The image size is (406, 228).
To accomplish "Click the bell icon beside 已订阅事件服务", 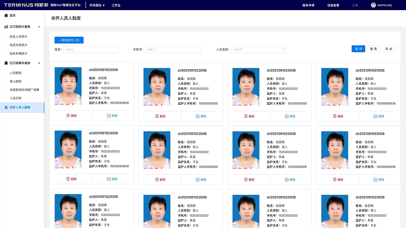I will click(x=5, y=63).
